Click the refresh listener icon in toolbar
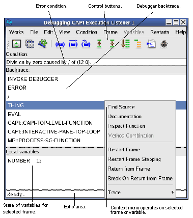Viewport: 193px width, 218px height. tap(16, 44)
